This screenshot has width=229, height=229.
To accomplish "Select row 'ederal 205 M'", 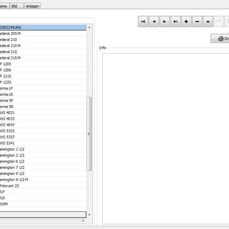I will coord(43,33).
